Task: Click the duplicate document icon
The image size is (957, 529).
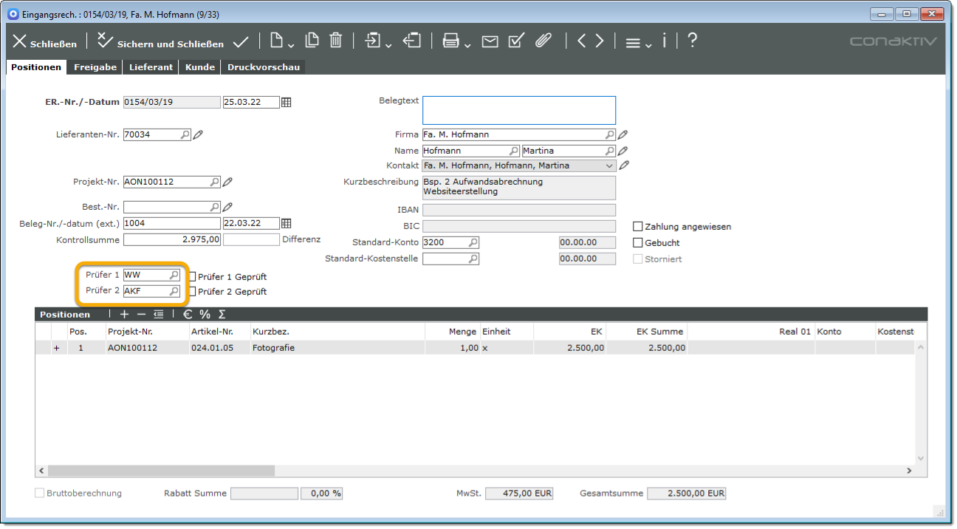Action: [312, 41]
